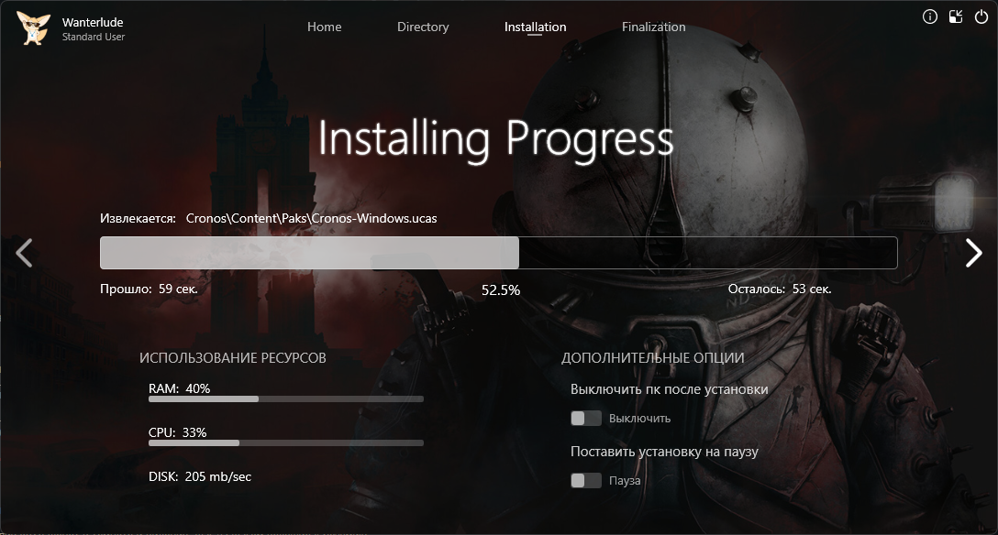Viewport: 998px width, 535px height.
Task: Open the info icon at top right
Action: pos(930,17)
